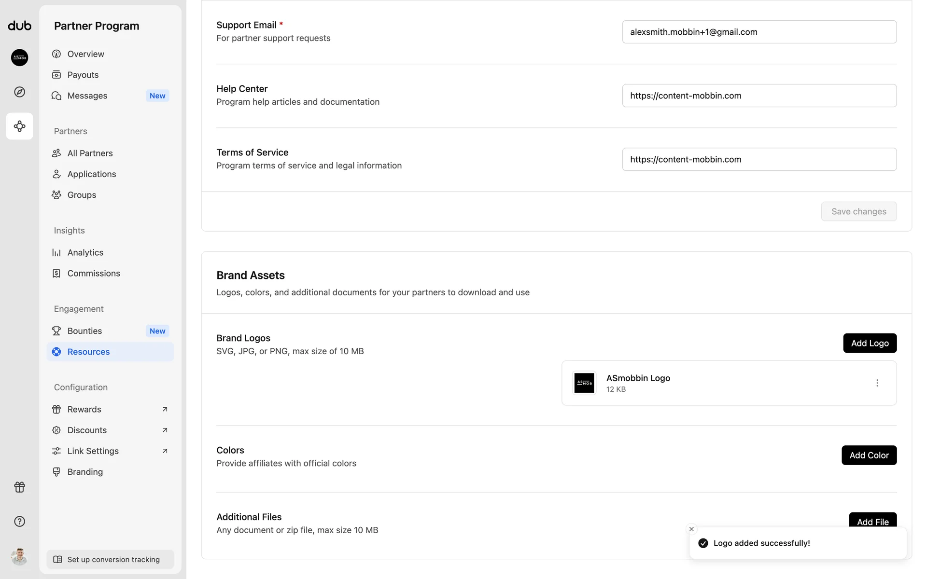Open the ASmobbin workspace avatar
Image resolution: width=927 pixels, height=579 pixels.
tap(19, 57)
